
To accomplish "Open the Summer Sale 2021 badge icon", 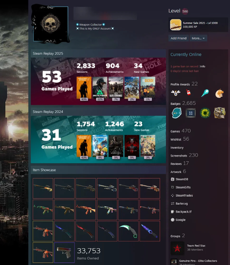I will pos(176,25).
